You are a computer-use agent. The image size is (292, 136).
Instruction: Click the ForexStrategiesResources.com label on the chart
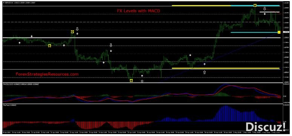47,74
